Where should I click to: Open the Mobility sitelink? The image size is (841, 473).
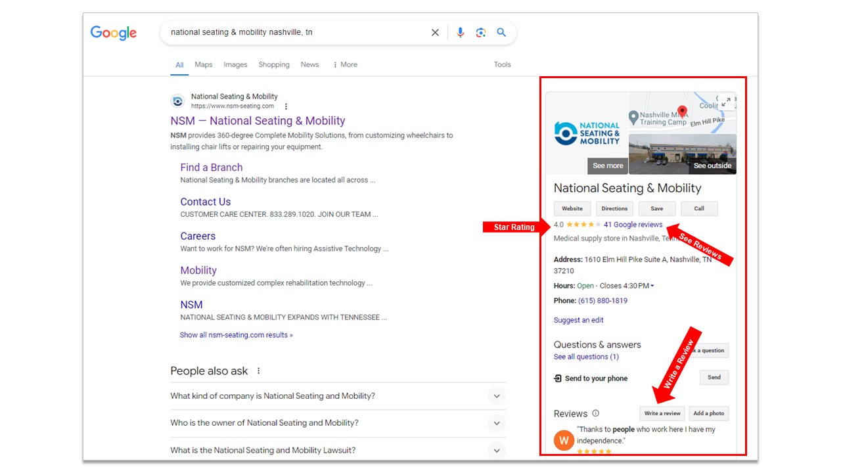click(198, 270)
